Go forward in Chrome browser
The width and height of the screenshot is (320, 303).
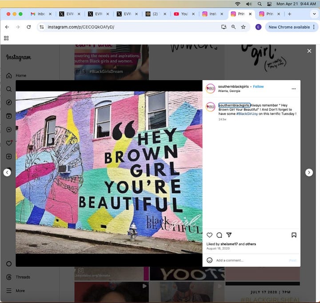tap(18, 27)
